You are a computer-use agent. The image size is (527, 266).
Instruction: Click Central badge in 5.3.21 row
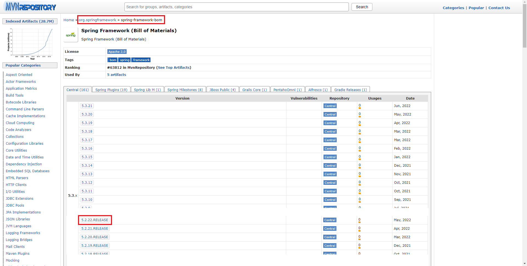tap(330, 106)
